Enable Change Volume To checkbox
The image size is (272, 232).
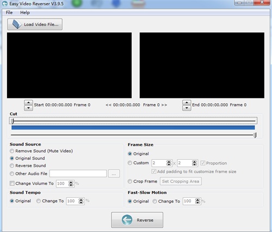click(x=12, y=183)
